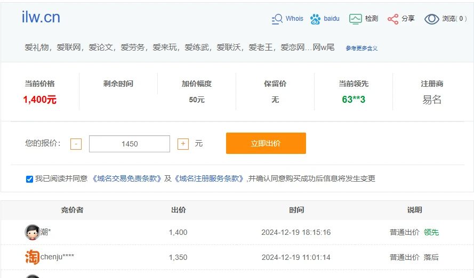Click the avatar of bidder 潮*
474x278 pixels.
[33, 232]
